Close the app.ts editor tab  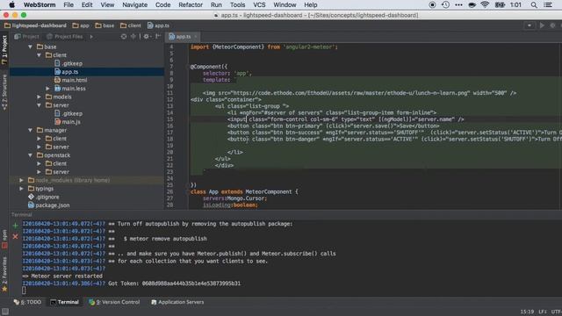tap(196, 37)
